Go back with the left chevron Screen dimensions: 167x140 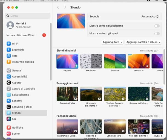pyautogui.click(x=58, y=7)
